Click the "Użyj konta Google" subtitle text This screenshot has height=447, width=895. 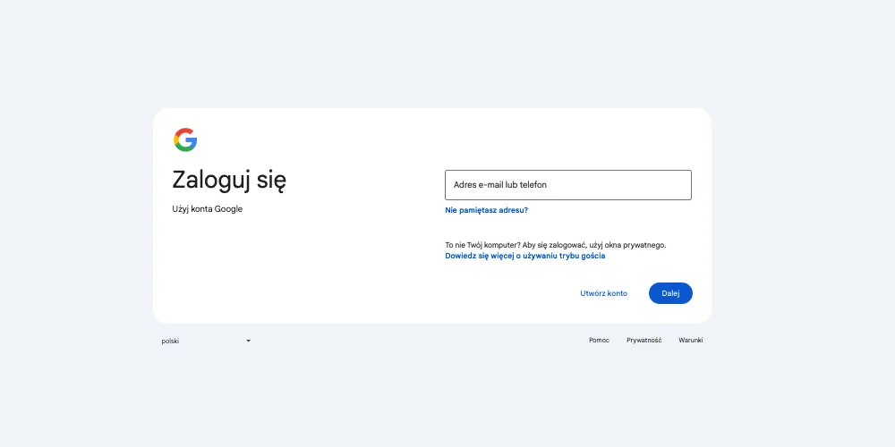pos(208,208)
